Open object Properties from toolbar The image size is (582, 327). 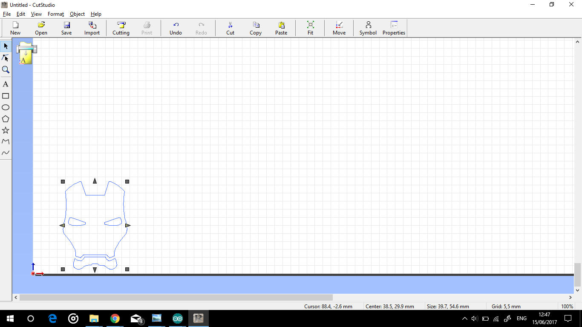(x=394, y=28)
